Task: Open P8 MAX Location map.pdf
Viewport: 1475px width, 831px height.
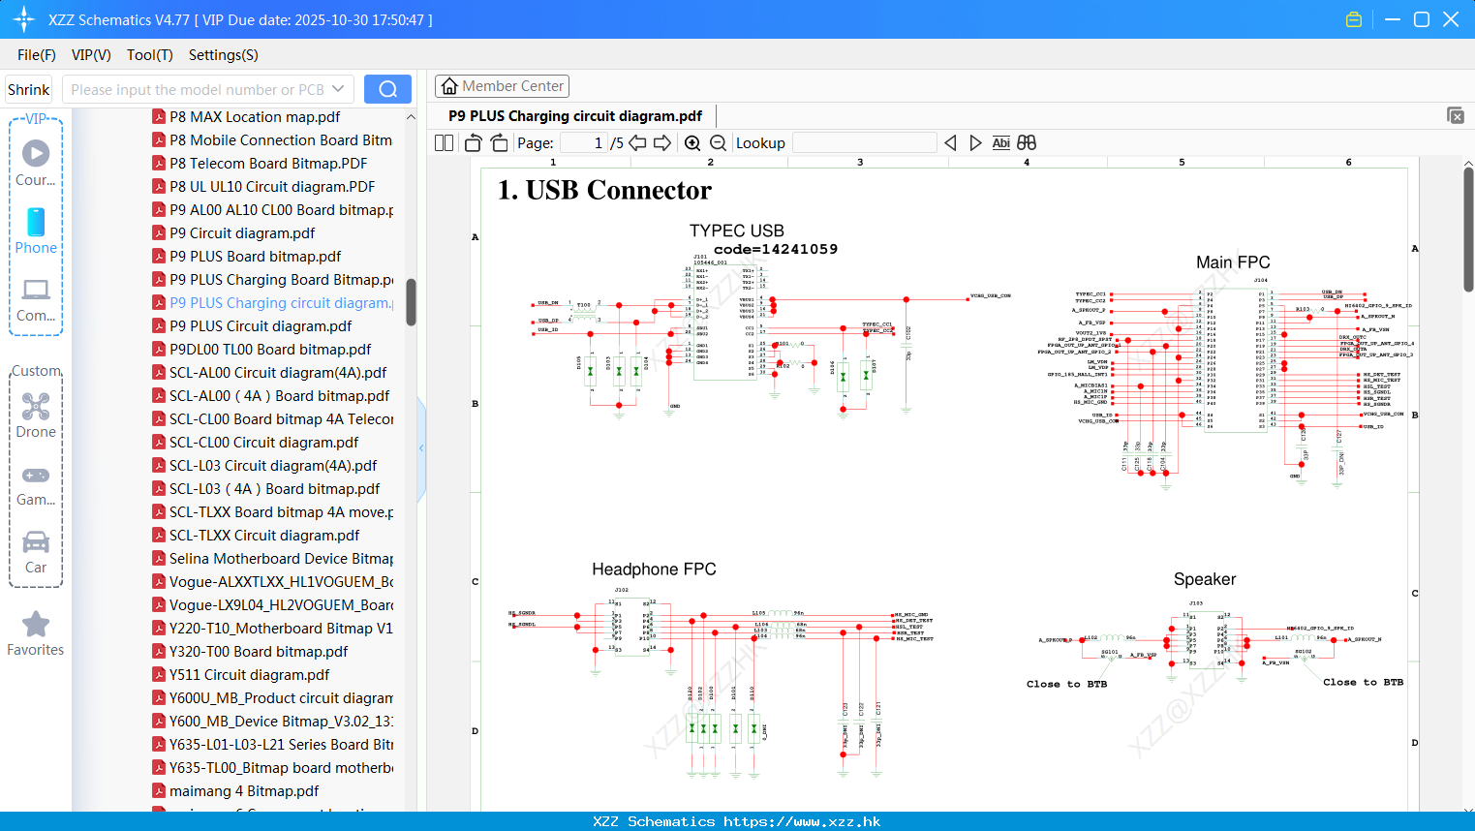Action: (255, 117)
